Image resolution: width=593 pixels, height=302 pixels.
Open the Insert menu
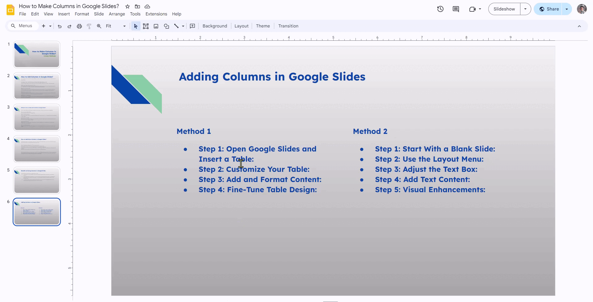coord(64,14)
